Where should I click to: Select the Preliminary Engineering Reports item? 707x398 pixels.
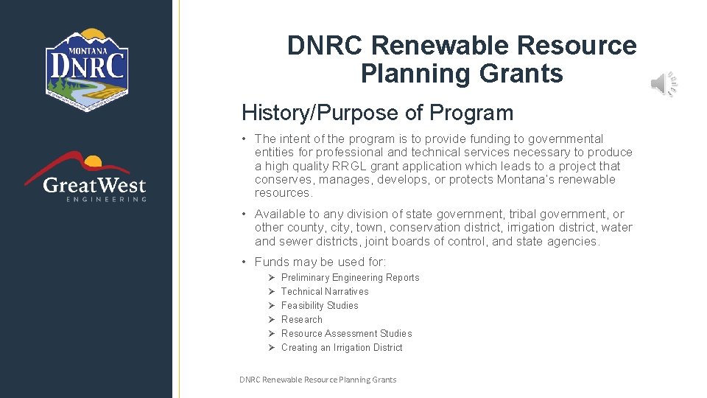point(351,278)
